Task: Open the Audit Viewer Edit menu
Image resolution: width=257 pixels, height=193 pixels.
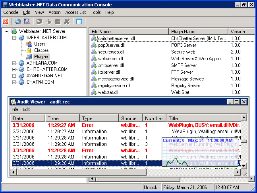Action: [x=26, y=109]
